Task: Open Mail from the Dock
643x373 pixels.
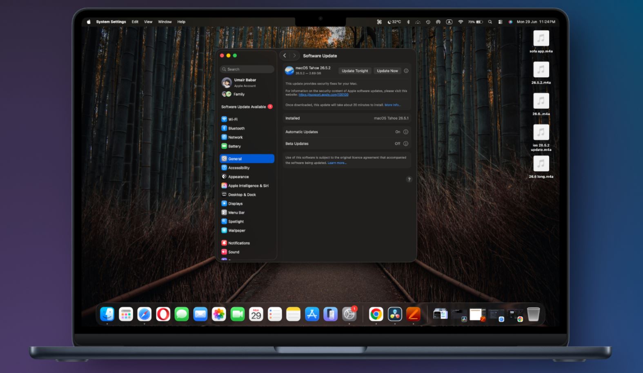Action: click(x=200, y=314)
